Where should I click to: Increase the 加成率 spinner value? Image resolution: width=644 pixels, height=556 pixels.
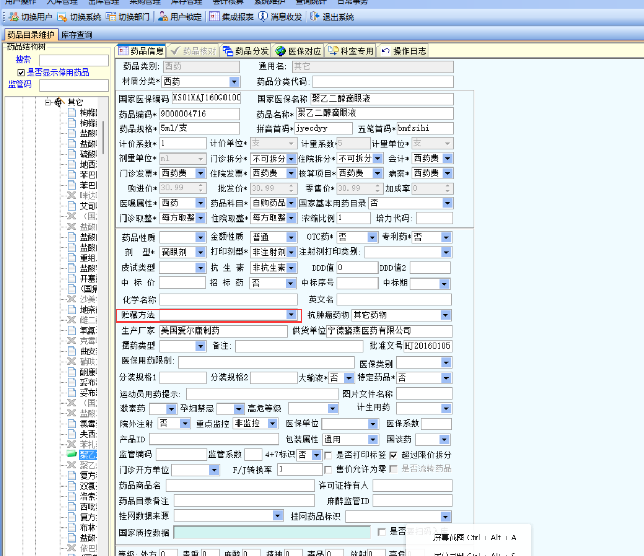pyautogui.click(x=448, y=186)
